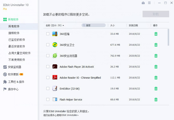Image resolution: width=174 pixels, height=120 pixels.
Task: Click the 搜索 search field
Action: [x=94, y=25]
